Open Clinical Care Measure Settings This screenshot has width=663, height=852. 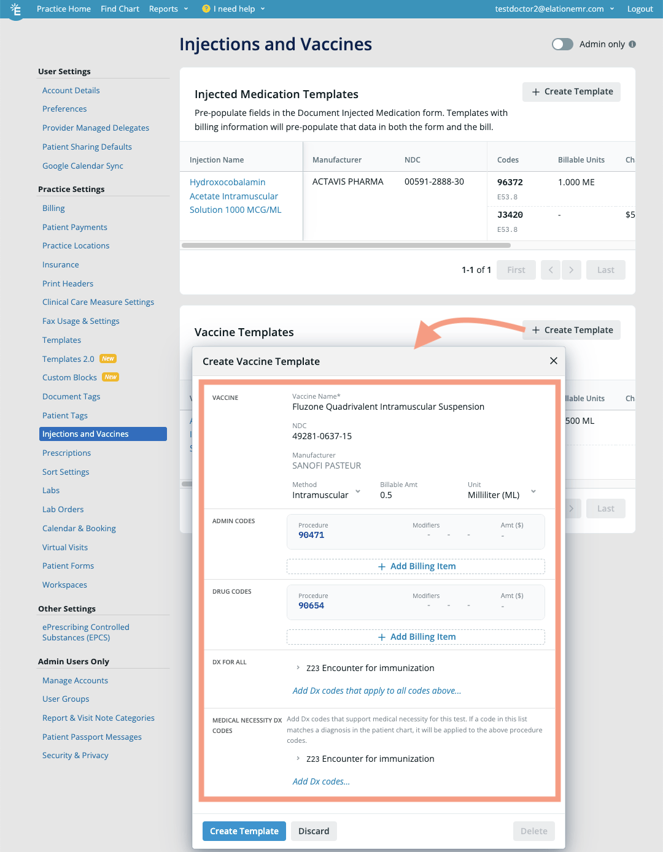click(98, 302)
